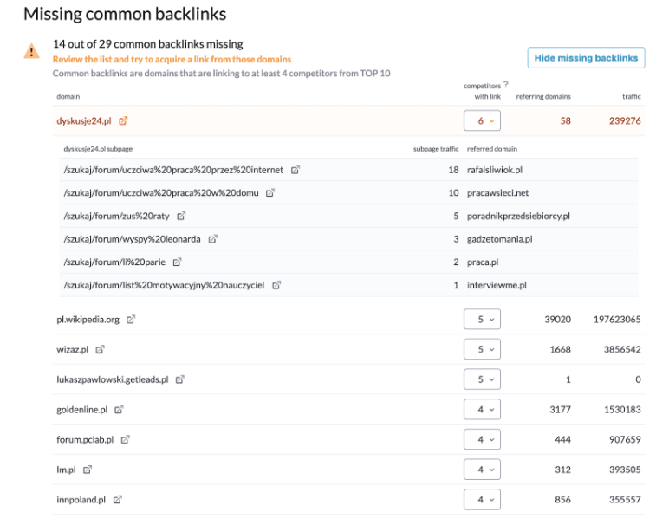Click help question mark near competitors column
Viewport: 656px width, 525px height.
click(505, 85)
